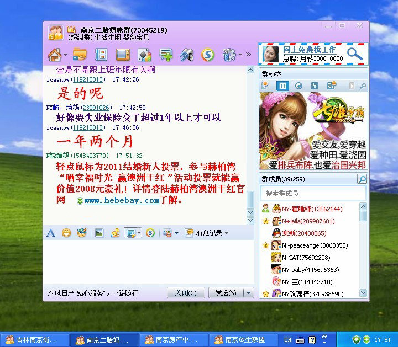Expand the chat-bubble icon dropdown arrow
The height and width of the screenshot is (347, 398).
pos(177,233)
